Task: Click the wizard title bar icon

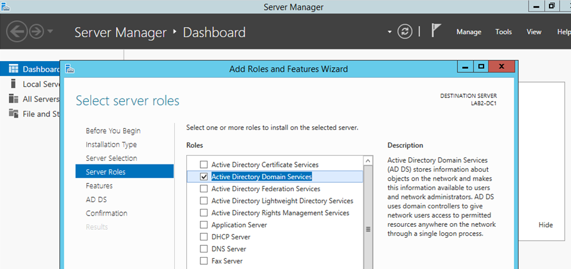Action: coord(70,68)
